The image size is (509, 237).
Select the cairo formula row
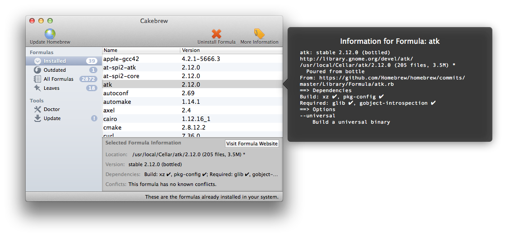[192, 119]
